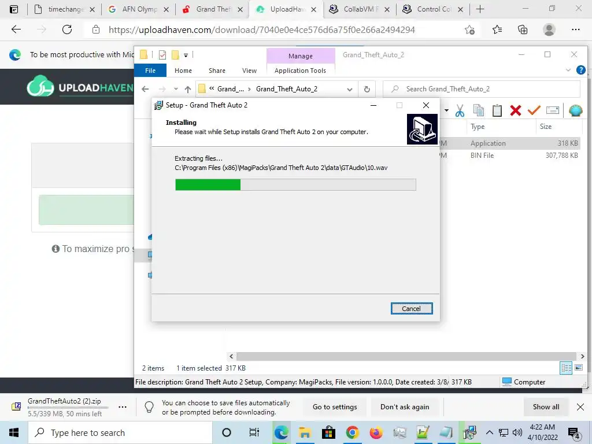This screenshot has width=592, height=444.
Task: Refresh the Grand_Theft_Auto_2 folder view
Action: (x=367, y=90)
